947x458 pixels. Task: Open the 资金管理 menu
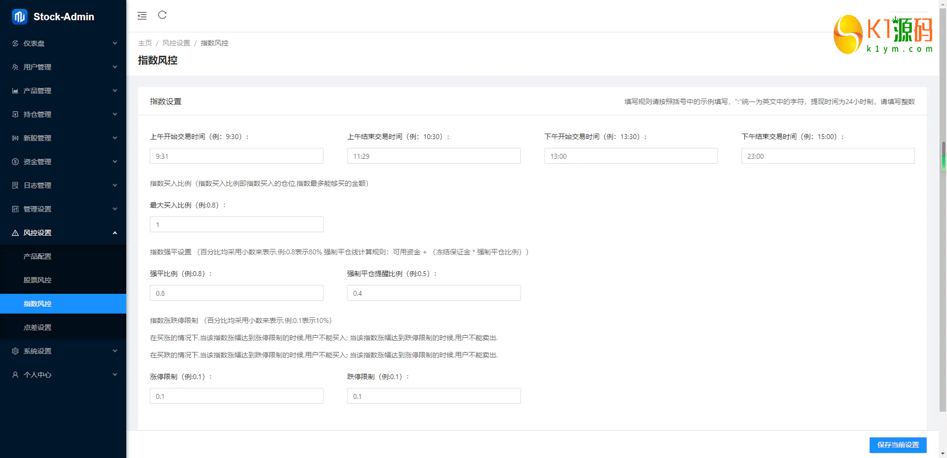(63, 162)
